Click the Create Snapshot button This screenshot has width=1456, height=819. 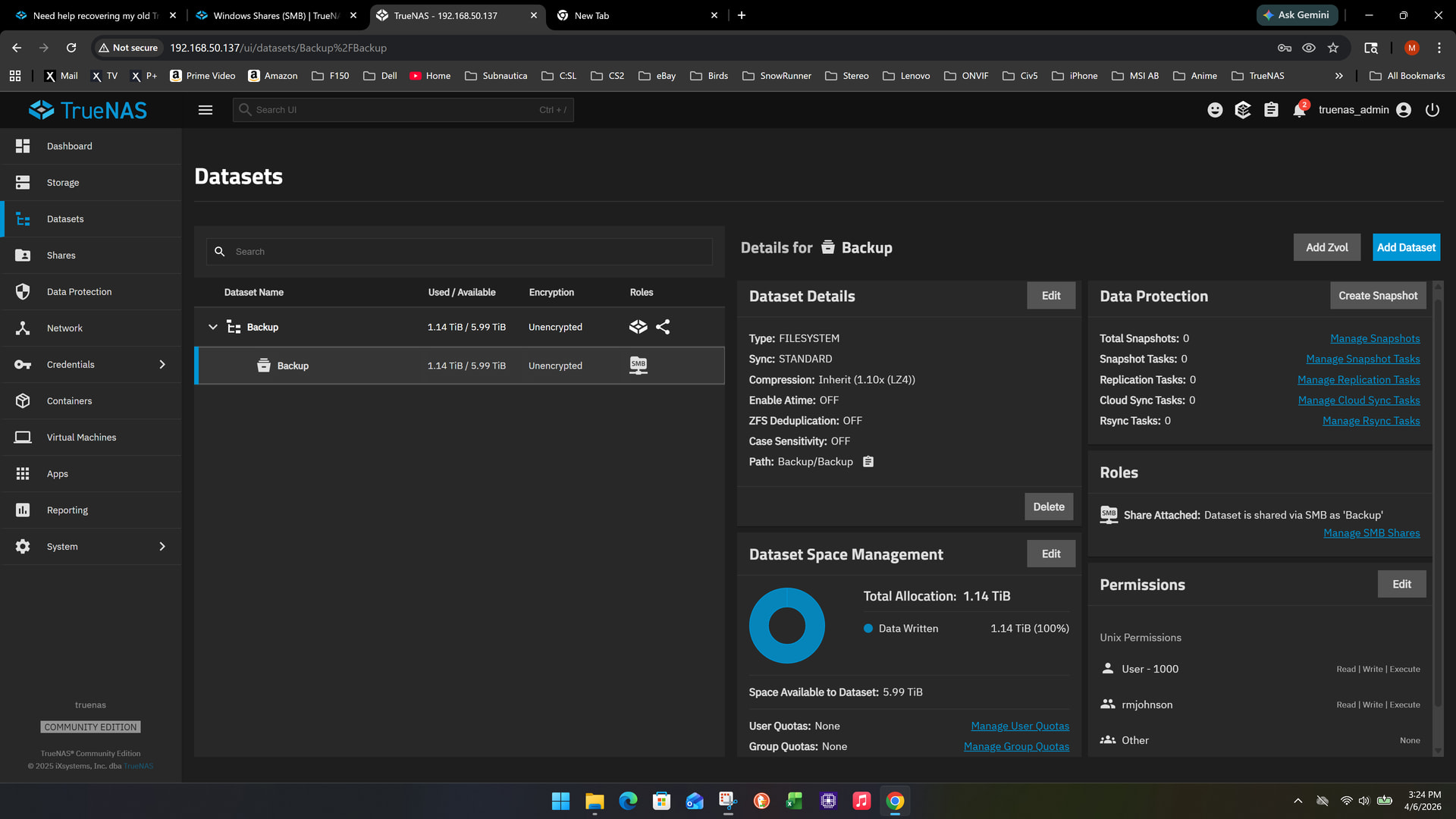[x=1378, y=296]
